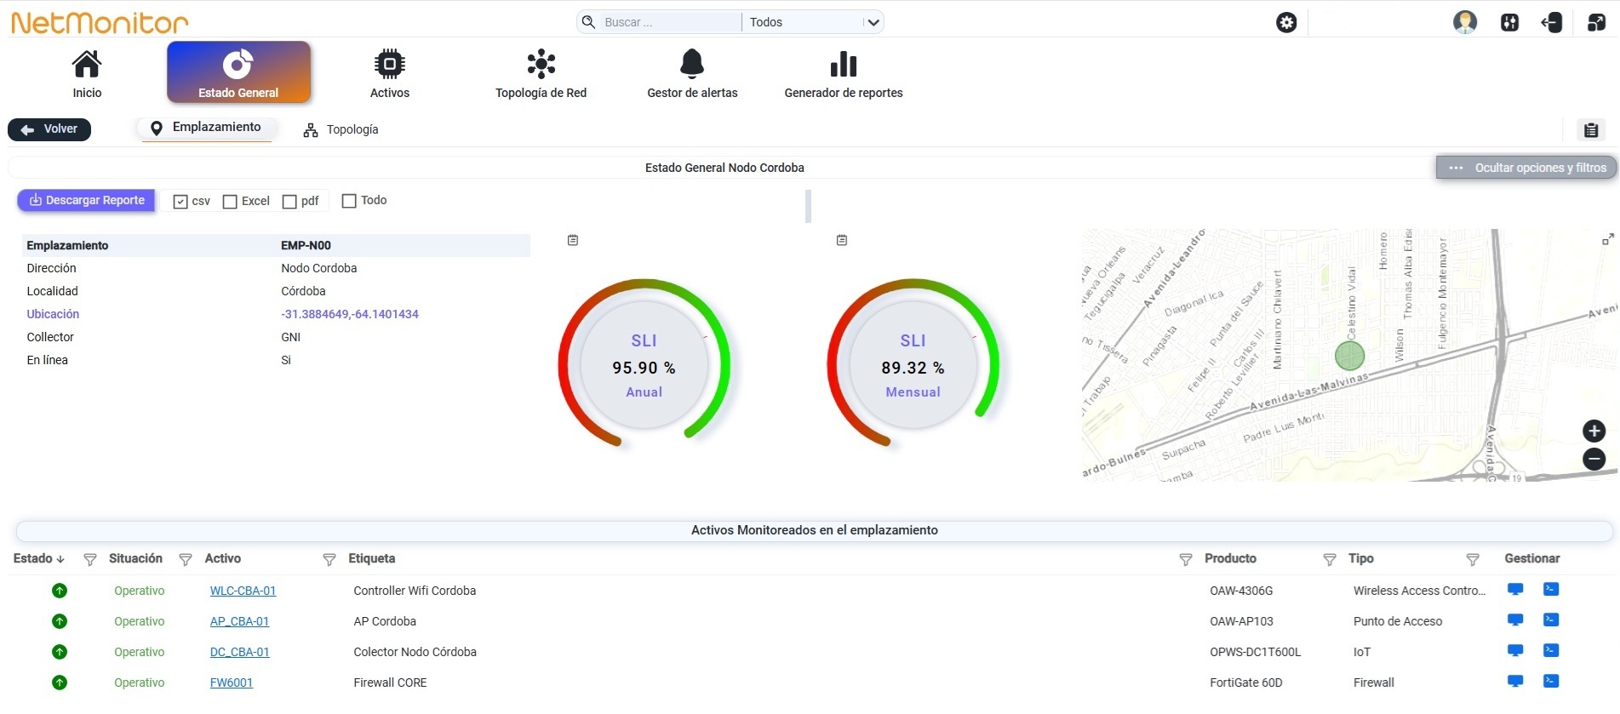Click the settings gear icon
1620x714 pixels.
[x=1286, y=22]
